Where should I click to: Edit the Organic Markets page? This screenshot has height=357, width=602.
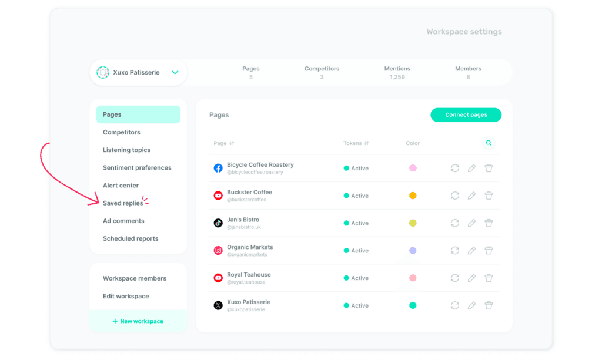472,250
